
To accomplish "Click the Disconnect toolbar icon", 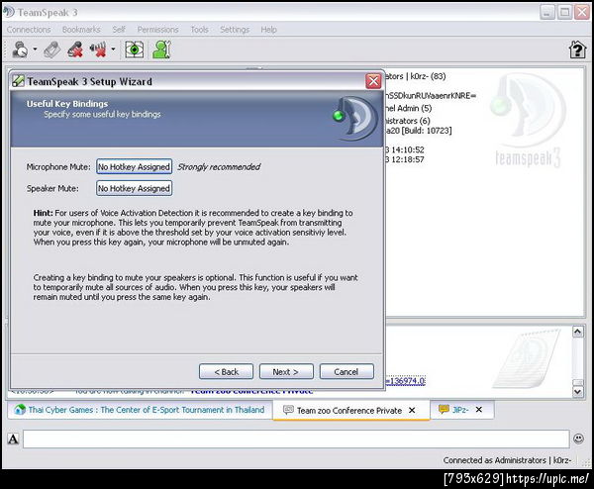I will coord(52,49).
